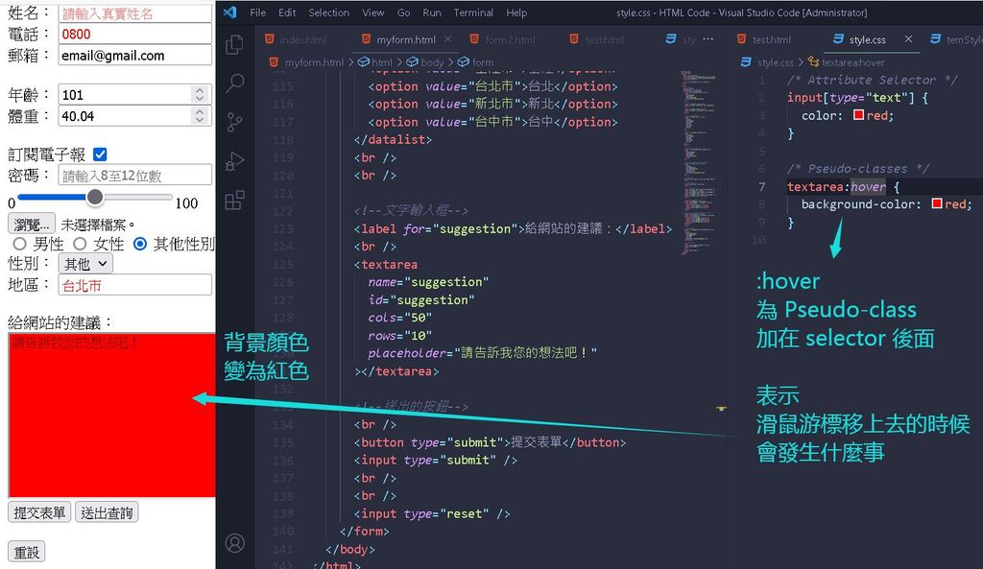Open the Run and Debug view
Image resolution: width=983 pixels, height=569 pixels.
[234, 161]
